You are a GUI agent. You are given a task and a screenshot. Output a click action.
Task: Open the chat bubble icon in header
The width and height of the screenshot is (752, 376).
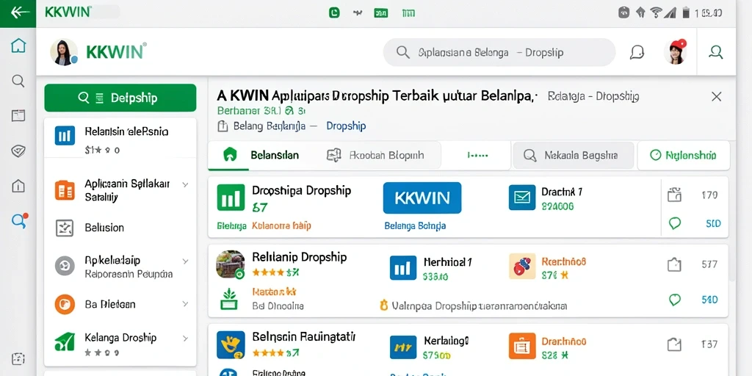click(637, 52)
